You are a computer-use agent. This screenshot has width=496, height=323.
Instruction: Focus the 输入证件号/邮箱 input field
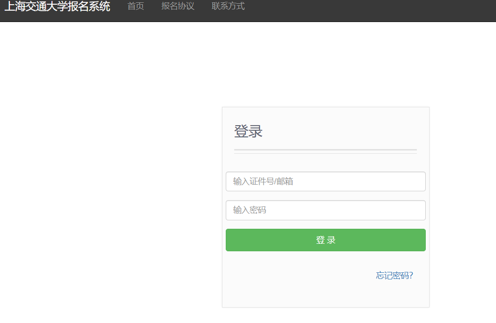[x=326, y=181]
